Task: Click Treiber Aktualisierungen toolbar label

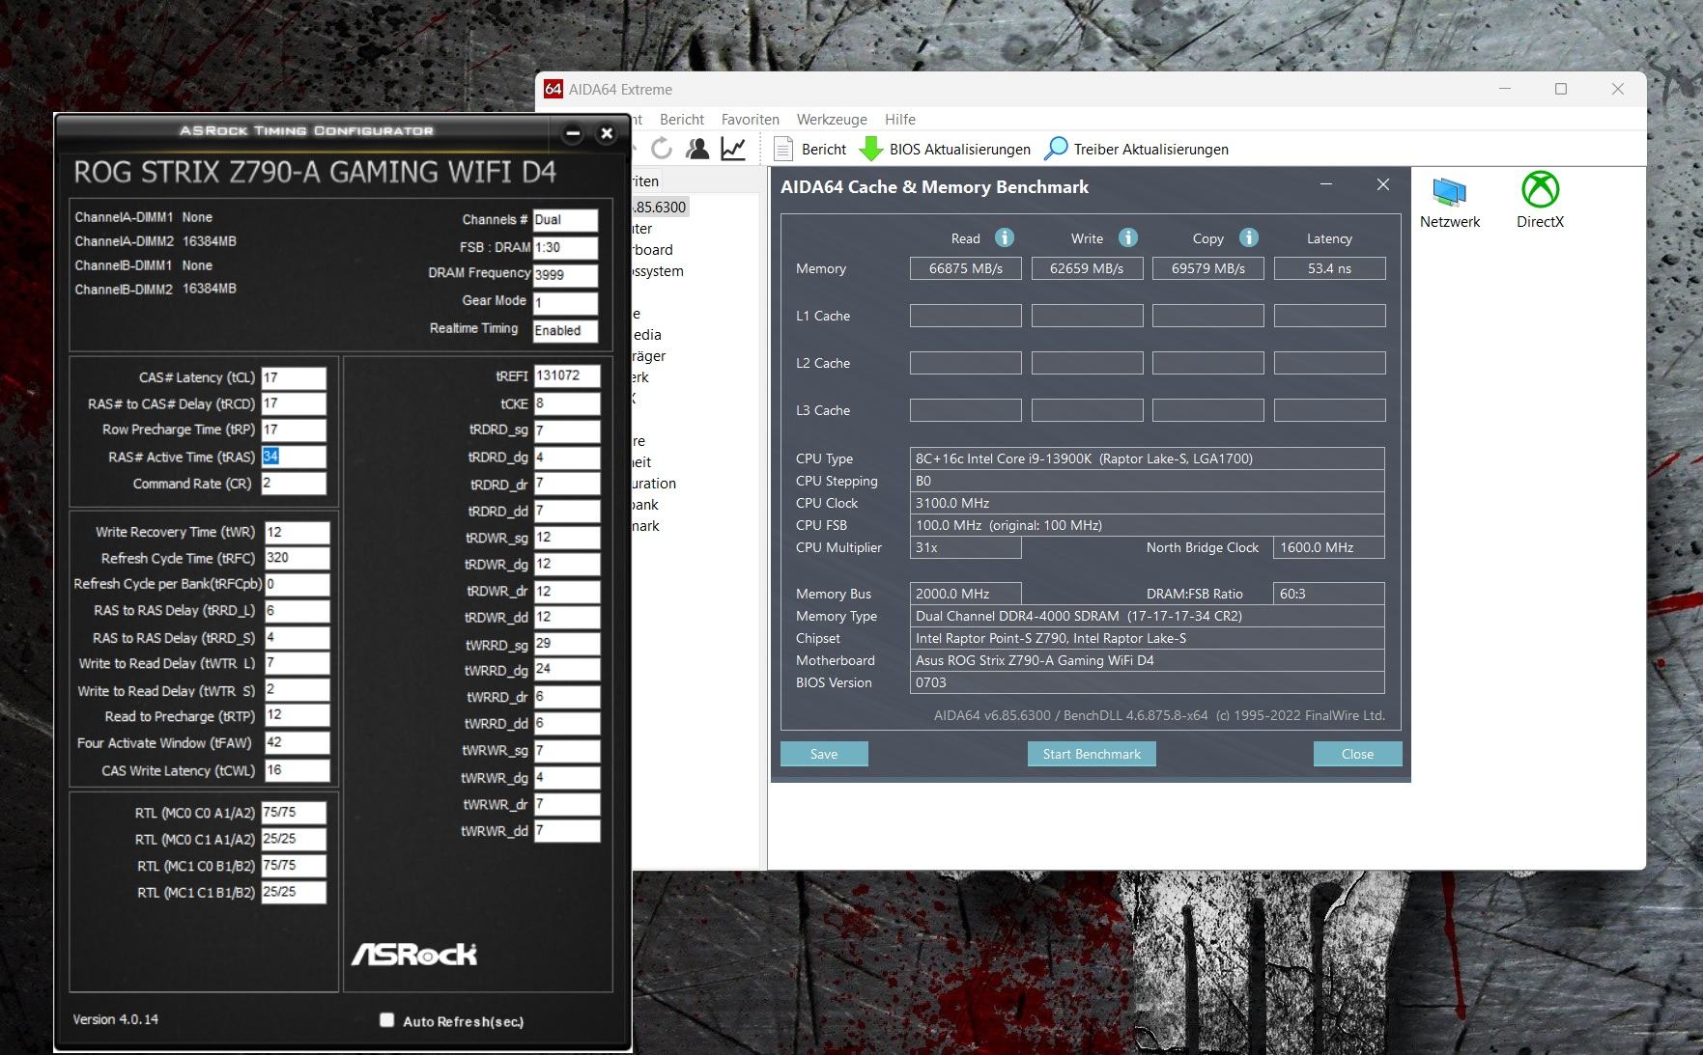Action: 1151,150
